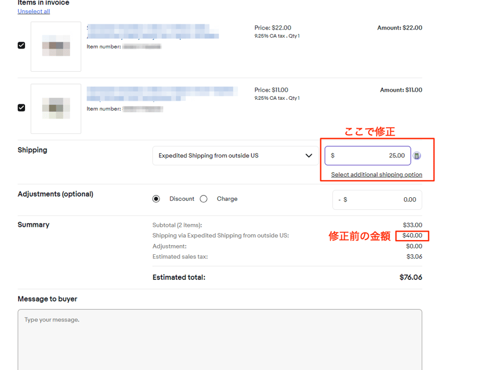
Task: Click the shipping calculator icon
Action: coord(417,156)
